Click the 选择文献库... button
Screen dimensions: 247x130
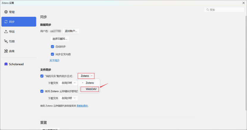(x=60, y=39)
